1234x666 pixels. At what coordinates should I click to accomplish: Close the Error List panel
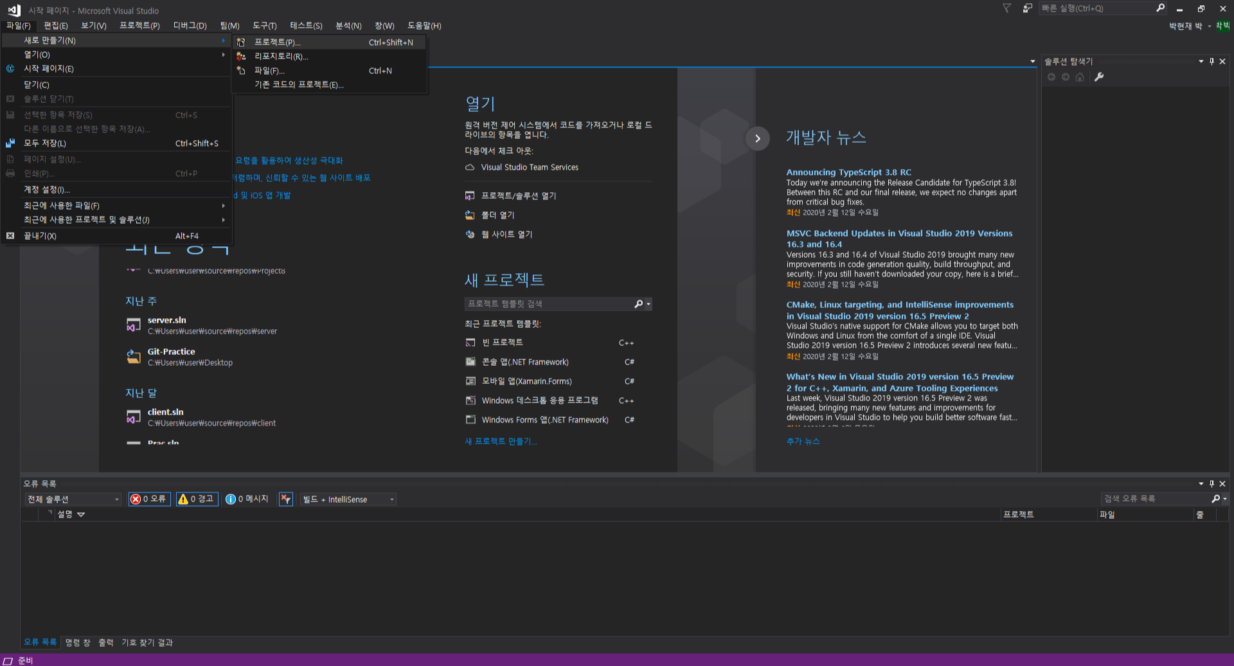1222,483
